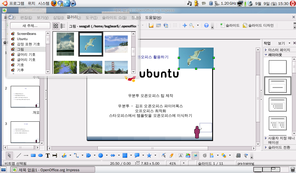The image size is (296, 173).
Task: Select the Golden Gate bridge gallery image
Action: 116,67
